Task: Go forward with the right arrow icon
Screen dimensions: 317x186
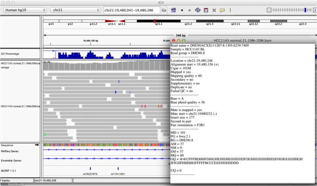Action: click(189, 9)
